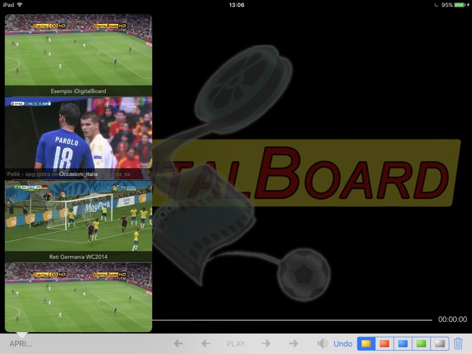Open the Parolo 18 Occasioni_Italia thumbnail
The width and height of the screenshot is (472, 354).
click(x=79, y=138)
